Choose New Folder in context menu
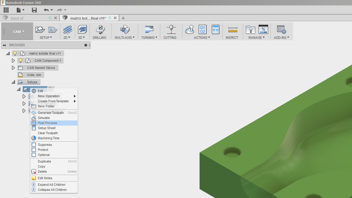Viewport: 352px width, 198px height. click(x=54, y=106)
